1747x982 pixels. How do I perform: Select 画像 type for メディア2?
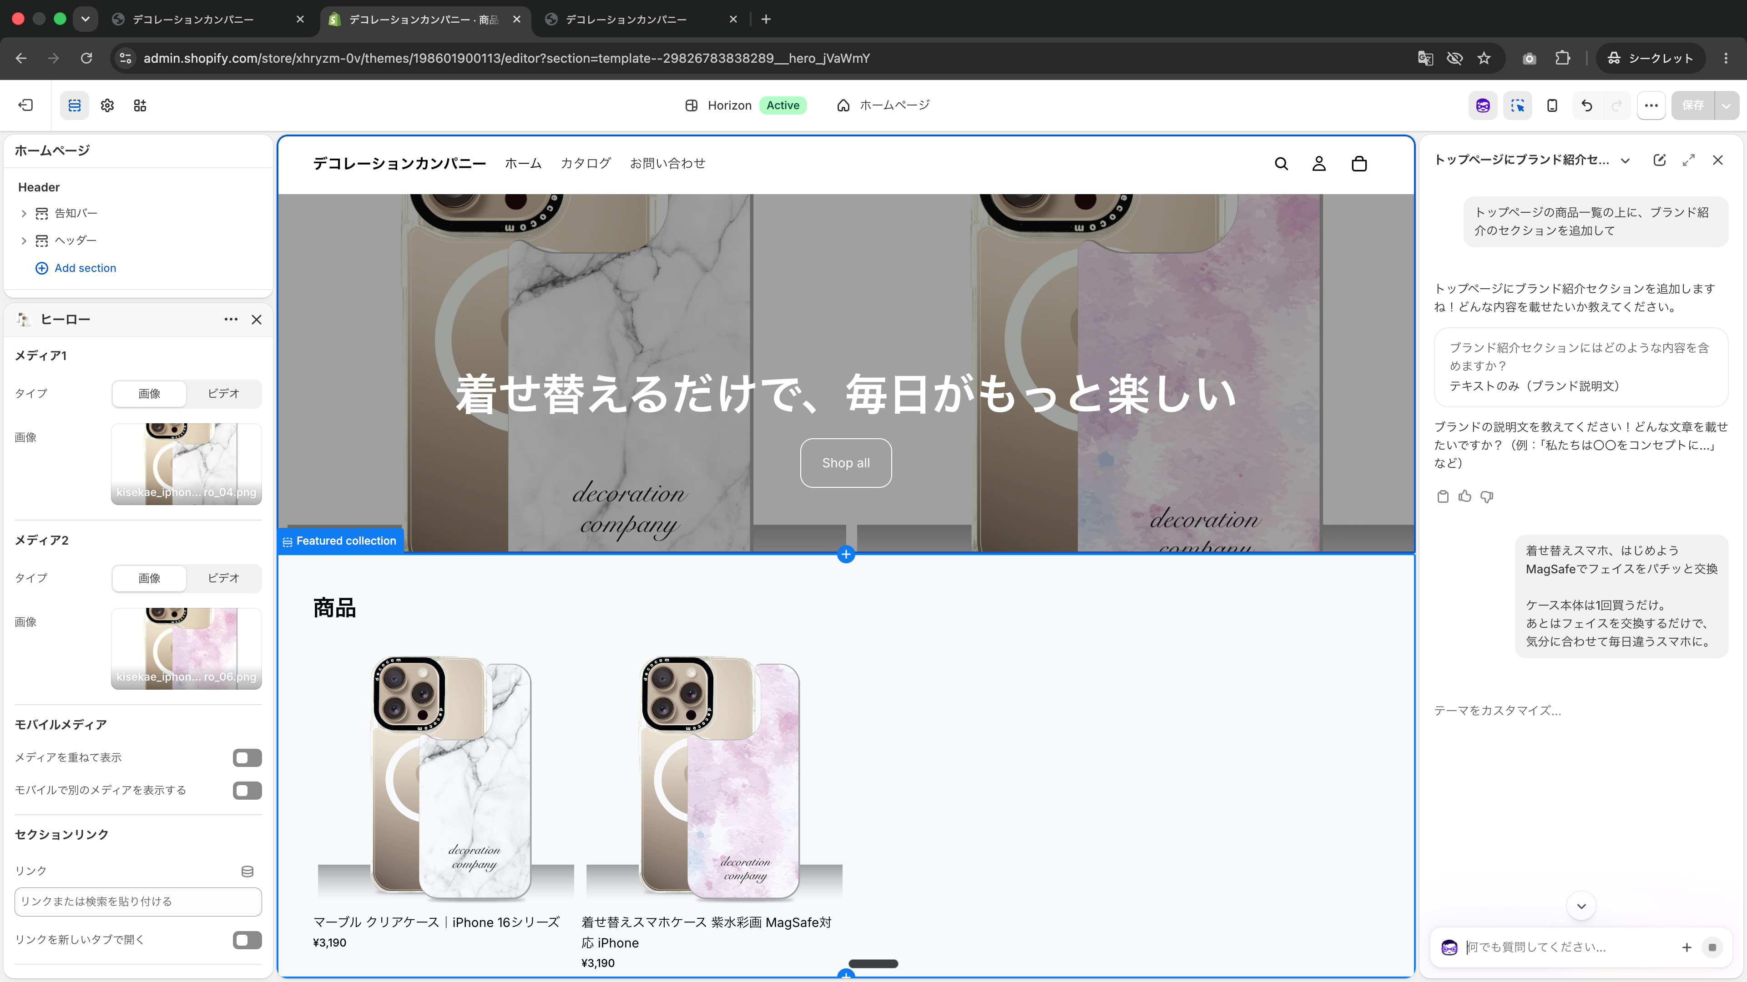(x=149, y=578)
